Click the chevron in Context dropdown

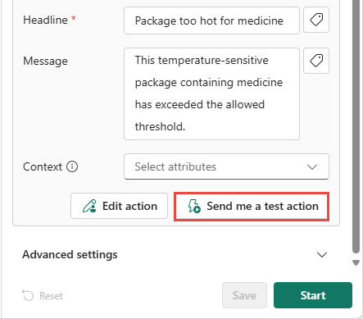coord(312,166)
